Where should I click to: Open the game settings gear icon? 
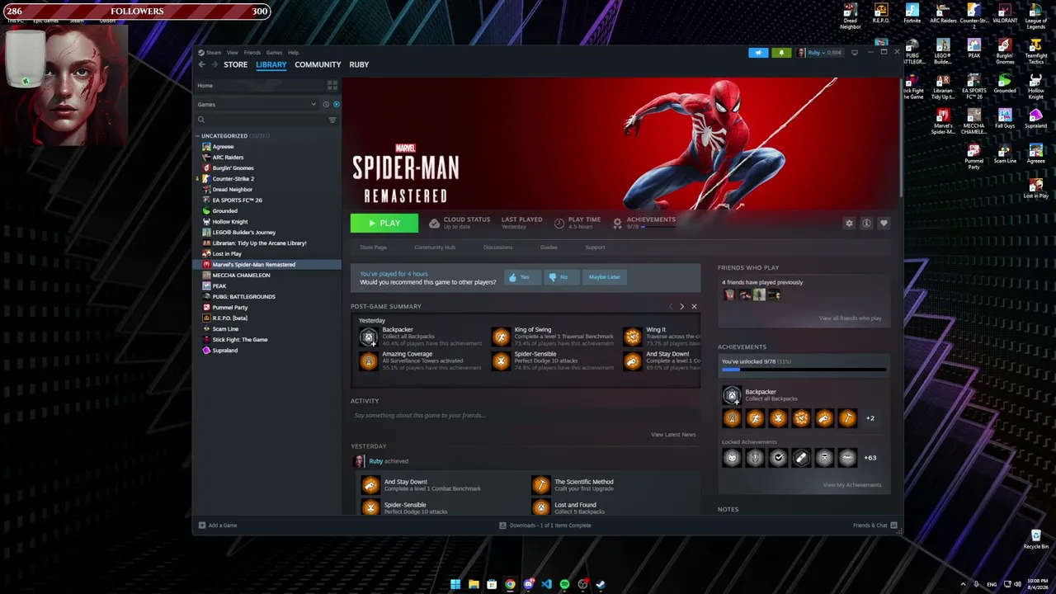point(849,223)
